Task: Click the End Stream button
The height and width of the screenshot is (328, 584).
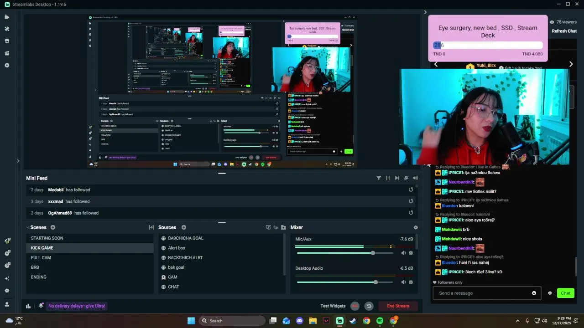Action: click(398, 306)
